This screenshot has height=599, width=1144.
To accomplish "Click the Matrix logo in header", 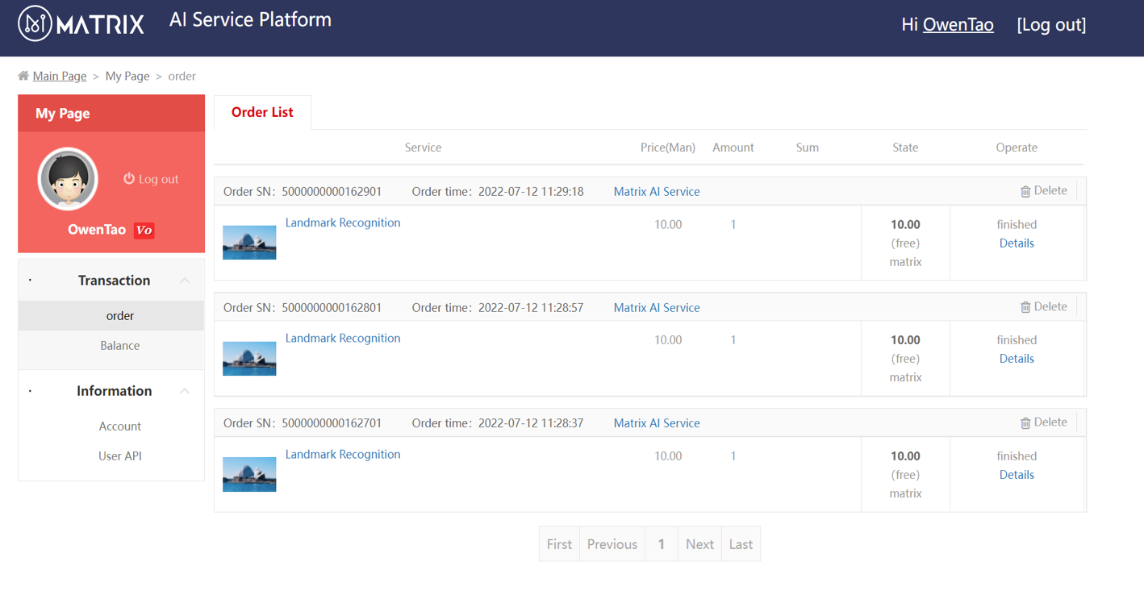I will click(81, 23).
